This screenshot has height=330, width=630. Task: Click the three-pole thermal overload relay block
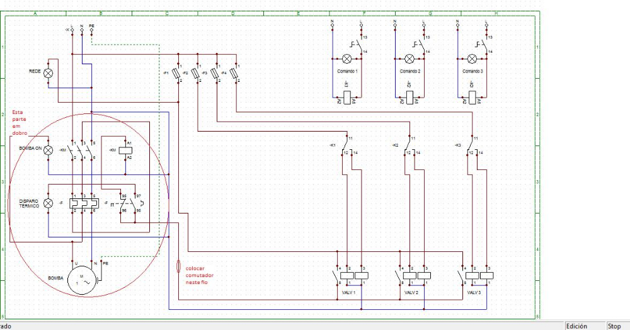(x=83, y=203)
